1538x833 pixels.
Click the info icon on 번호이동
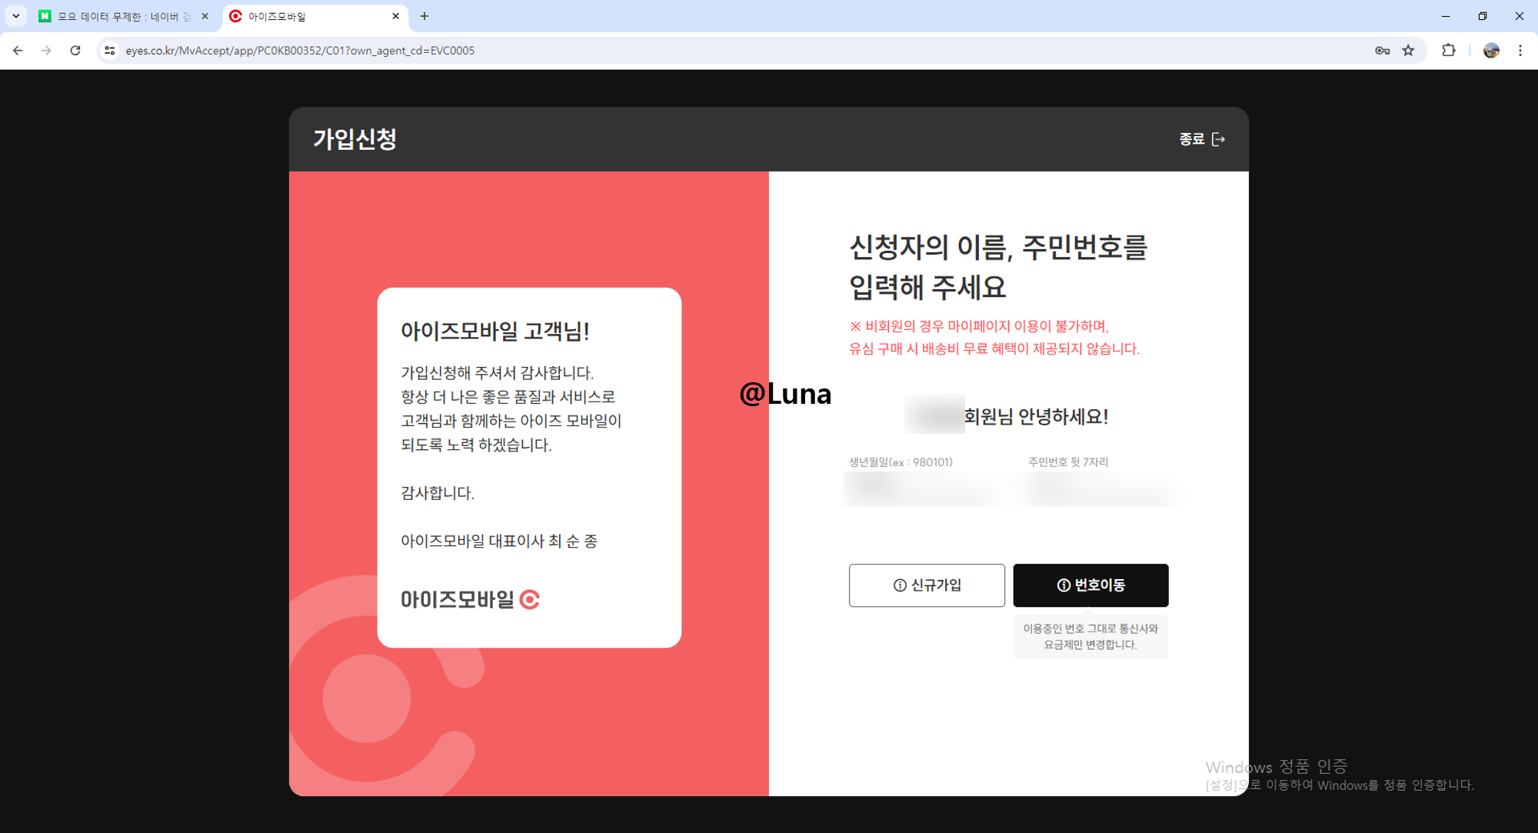coord(1064,585)
